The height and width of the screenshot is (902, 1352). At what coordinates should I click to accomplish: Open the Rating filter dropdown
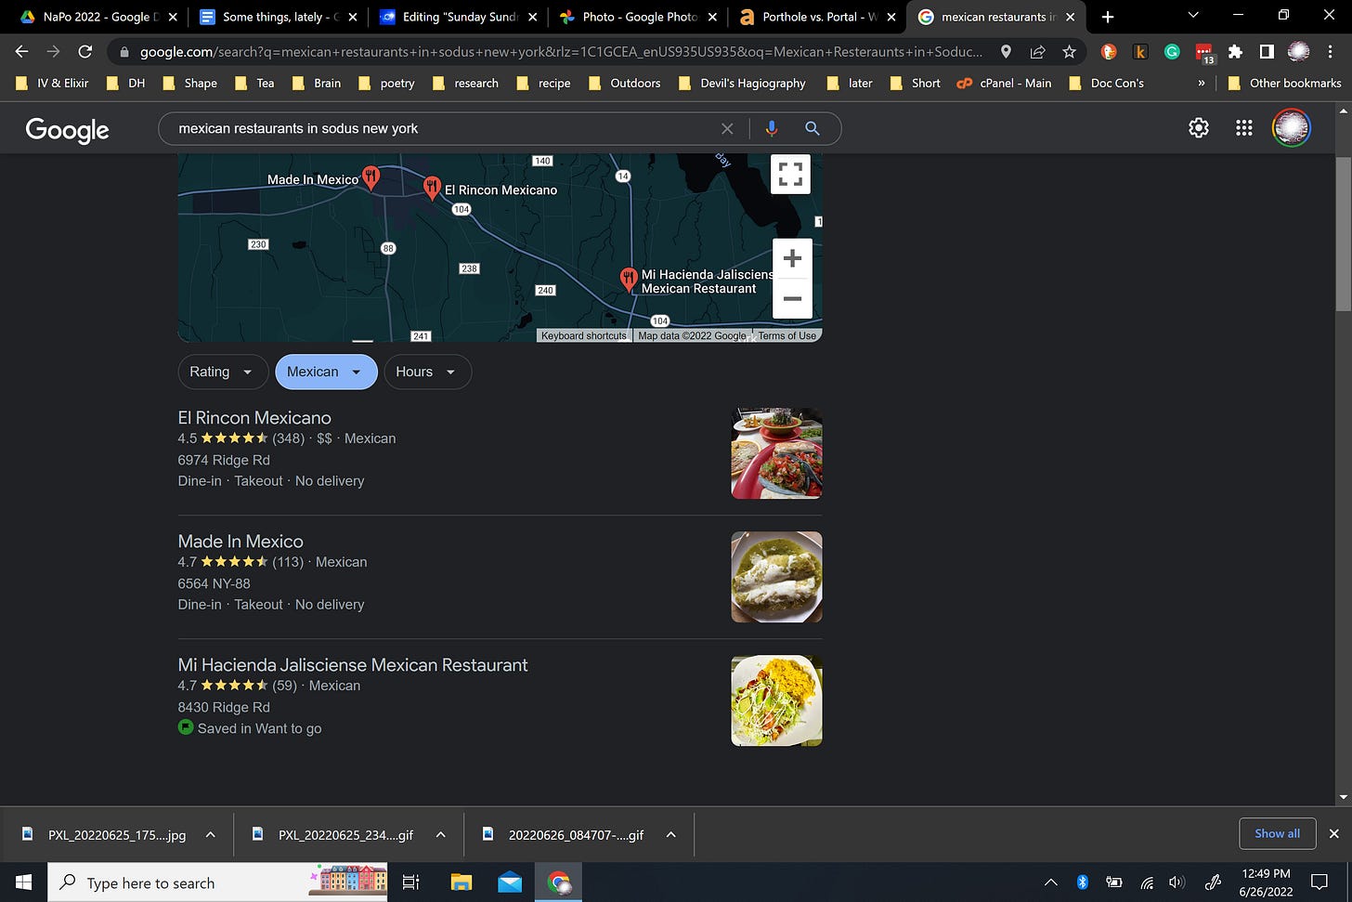click(223, 372)
